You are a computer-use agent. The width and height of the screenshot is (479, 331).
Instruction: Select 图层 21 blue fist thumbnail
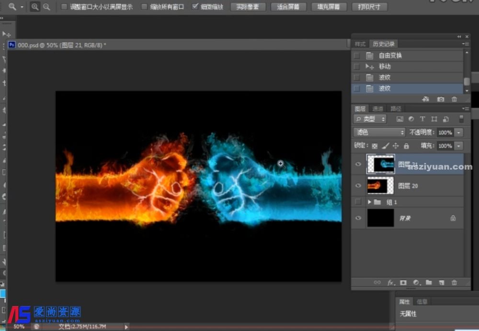[x=380, y=164]
